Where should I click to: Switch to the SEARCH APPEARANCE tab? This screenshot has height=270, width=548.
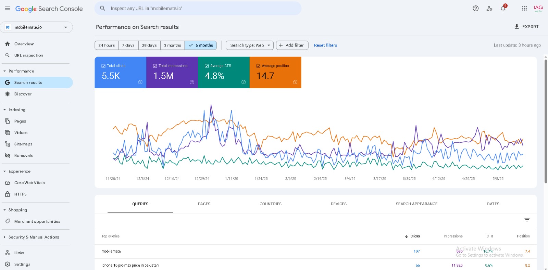(x=417, y=204)
